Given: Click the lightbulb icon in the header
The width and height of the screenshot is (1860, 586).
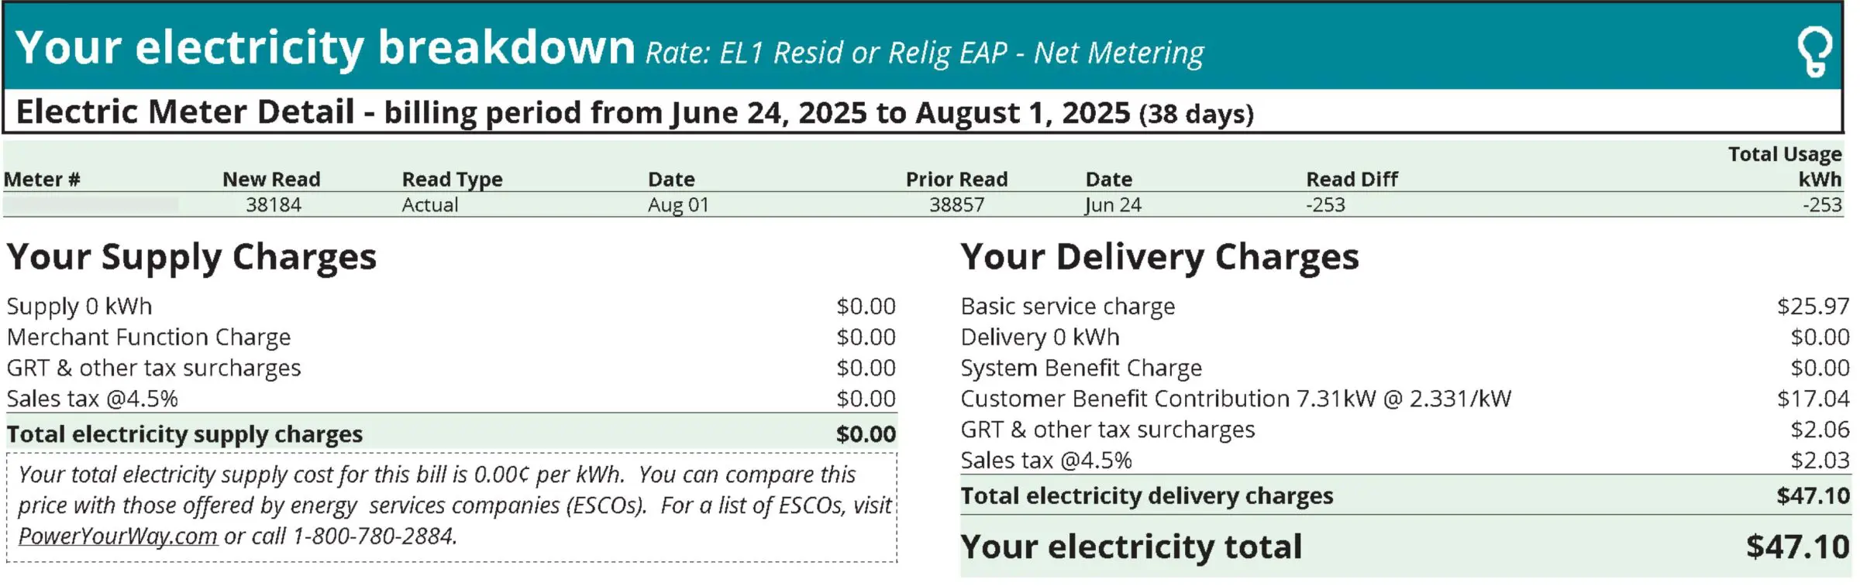Looking at the screenshot, I should [x=1814, y=51].
